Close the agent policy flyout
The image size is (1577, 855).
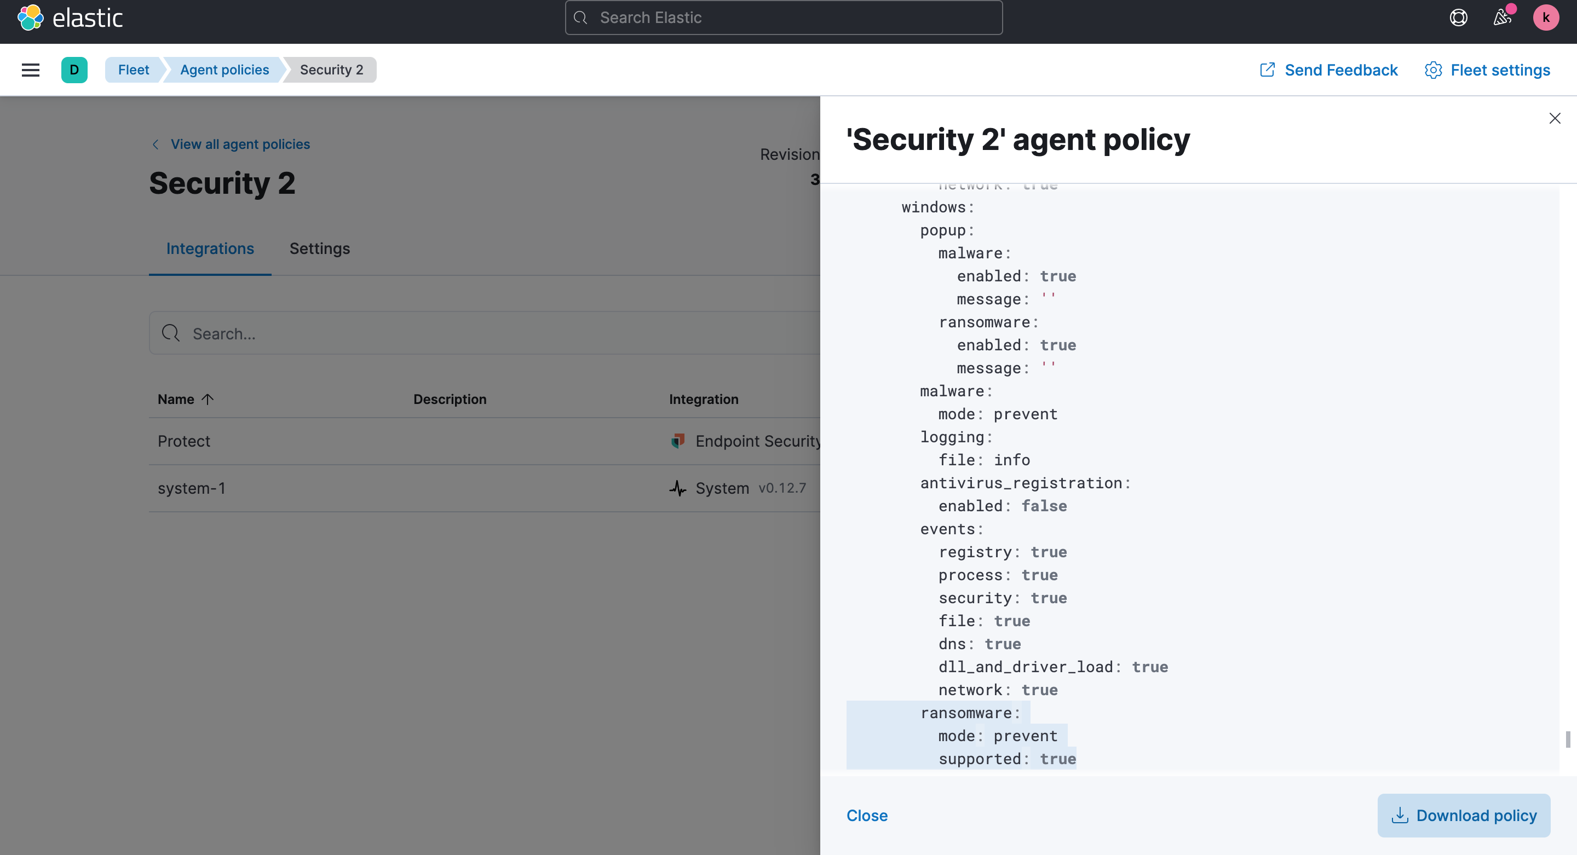(1555, 118)
